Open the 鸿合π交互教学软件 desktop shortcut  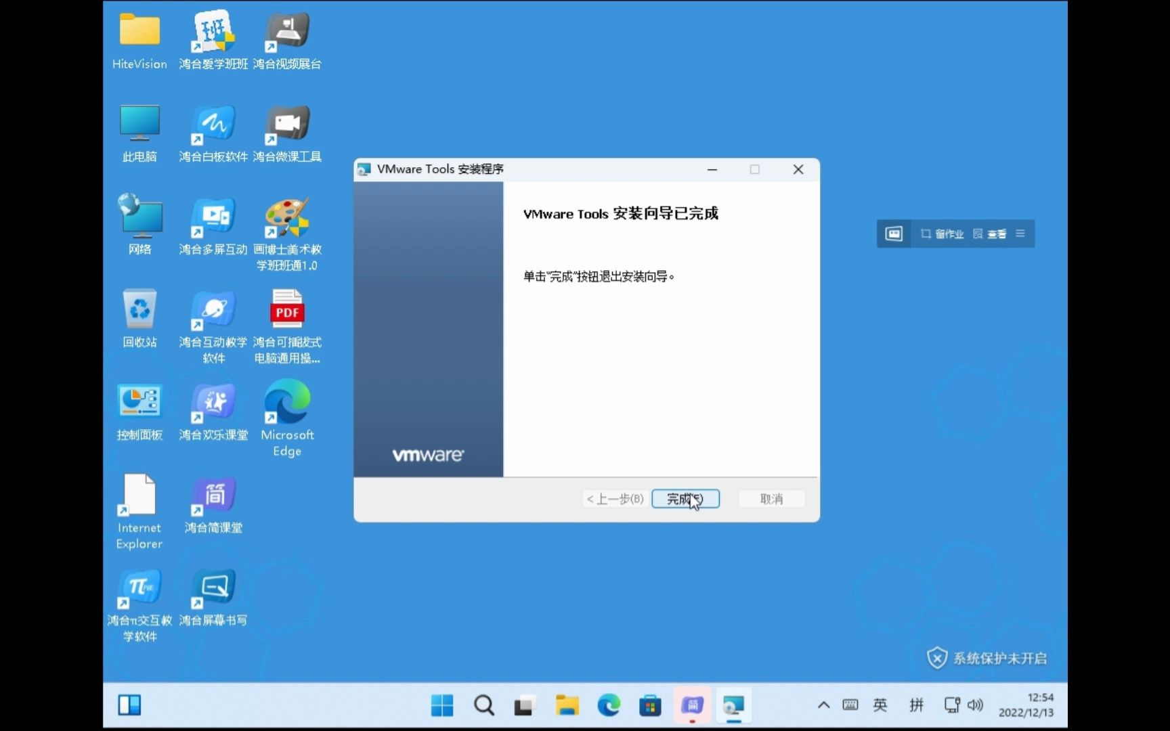(x=139, y=605)
